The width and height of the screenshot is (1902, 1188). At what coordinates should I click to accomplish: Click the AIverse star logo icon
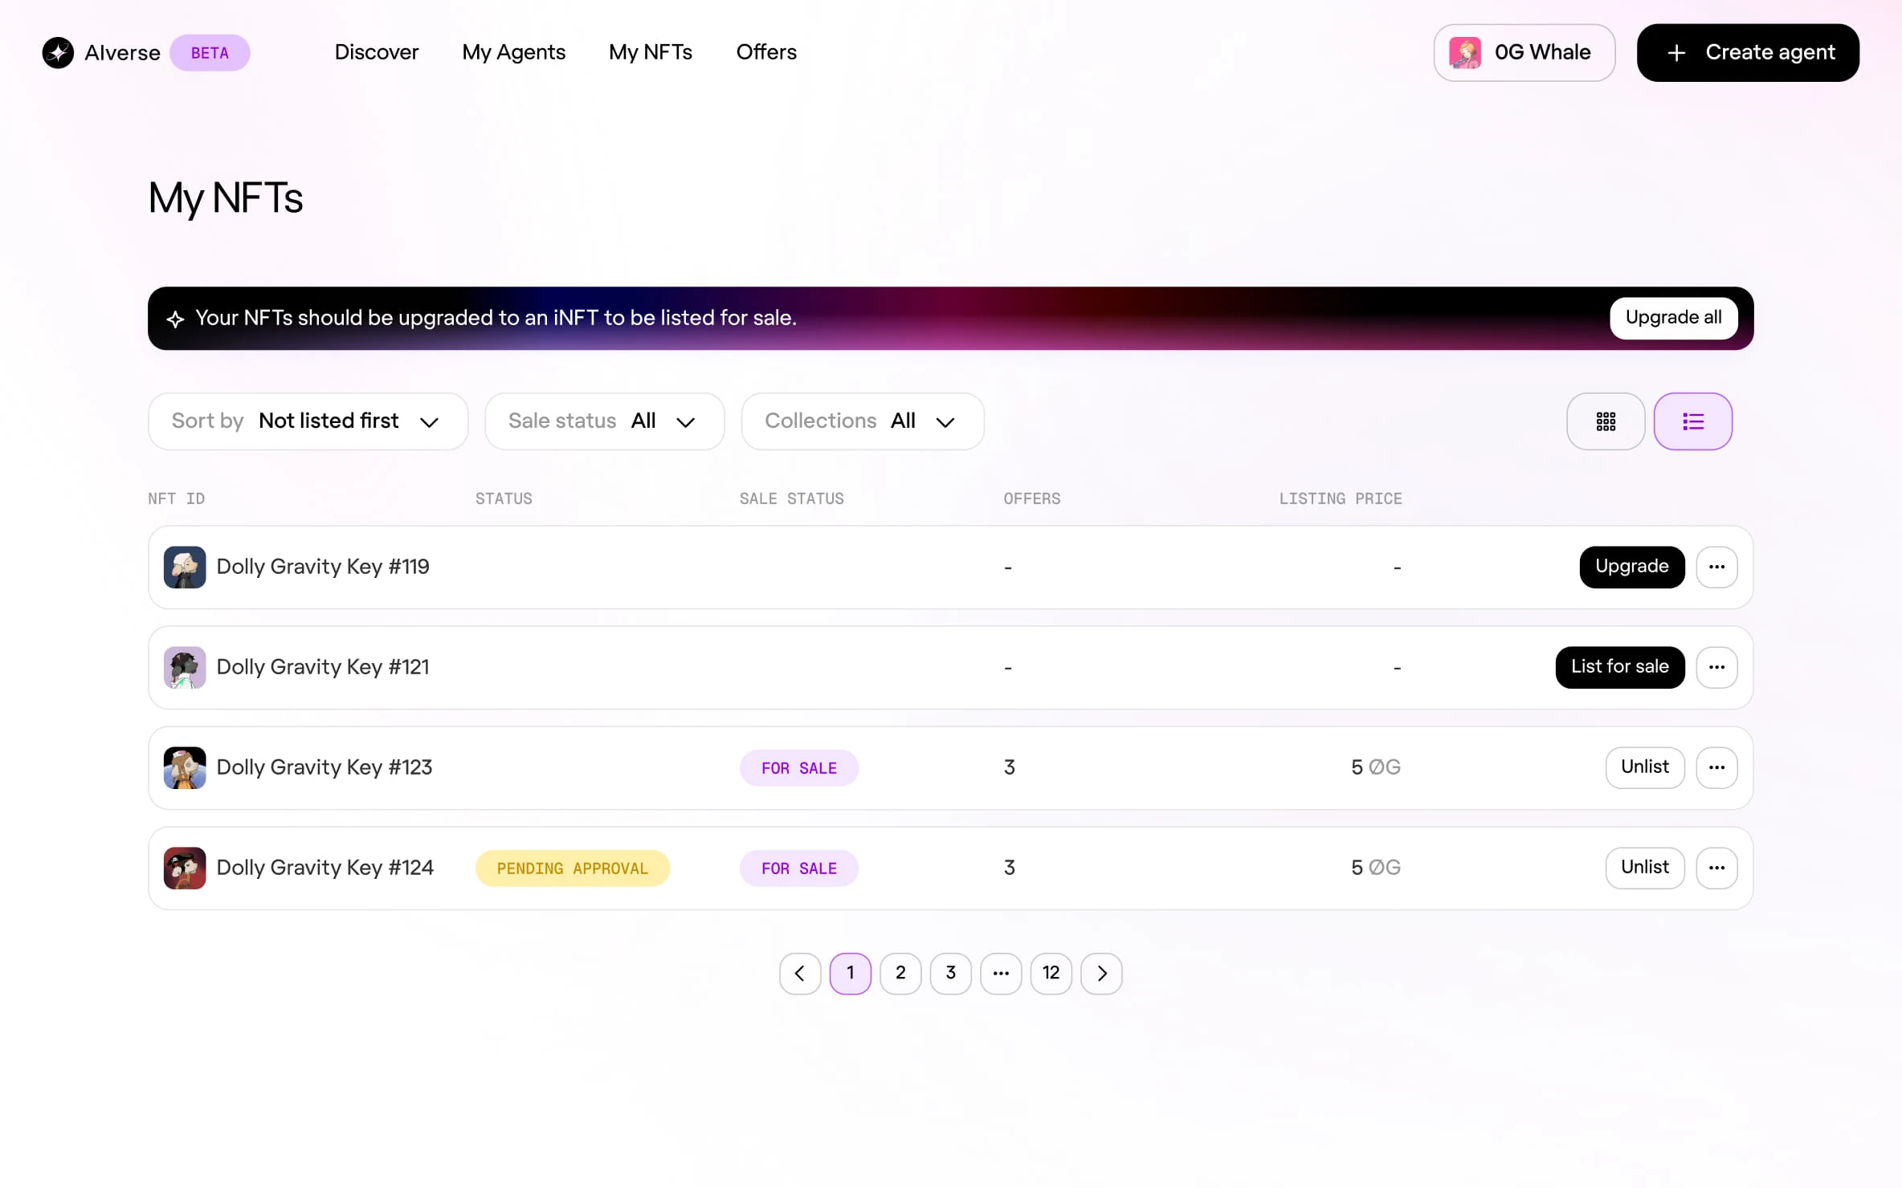58,53
